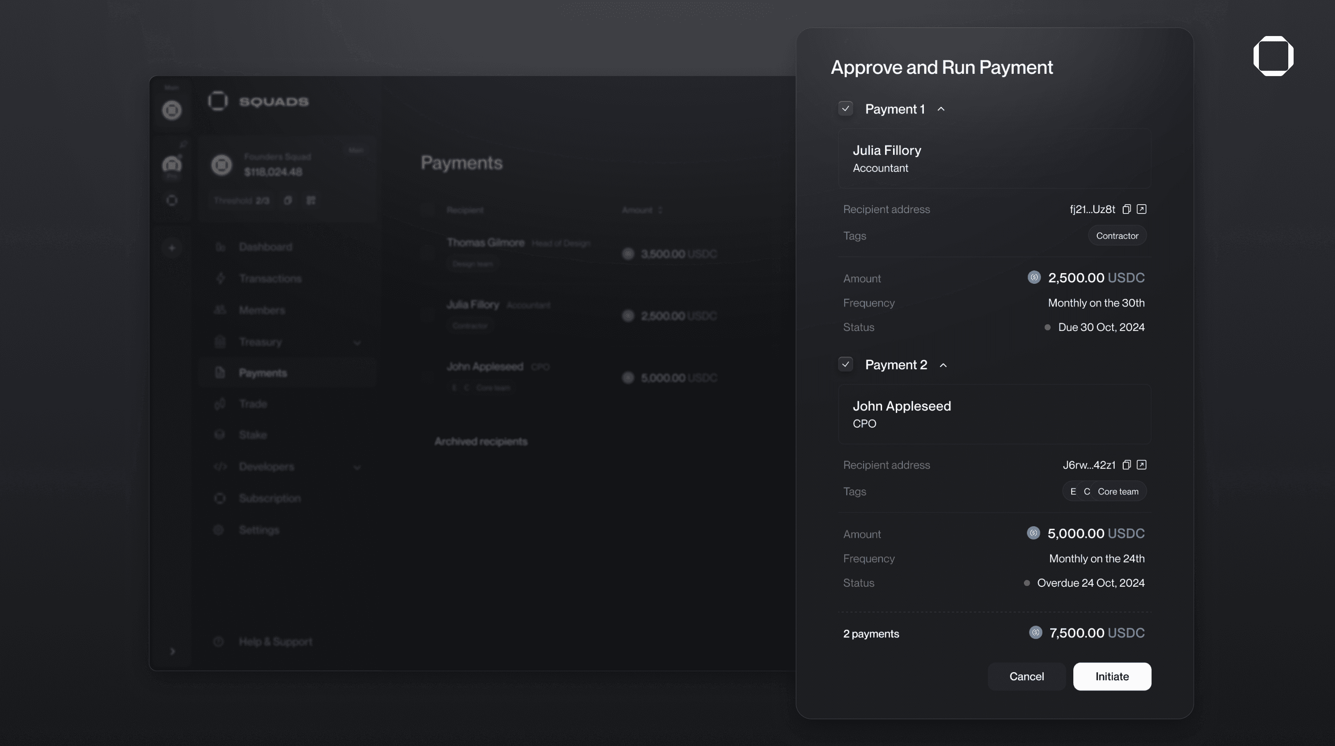Copy Julia Fillory's recipient address
This screenshot has height=746, width=1335.
[x=1127, y=209]
